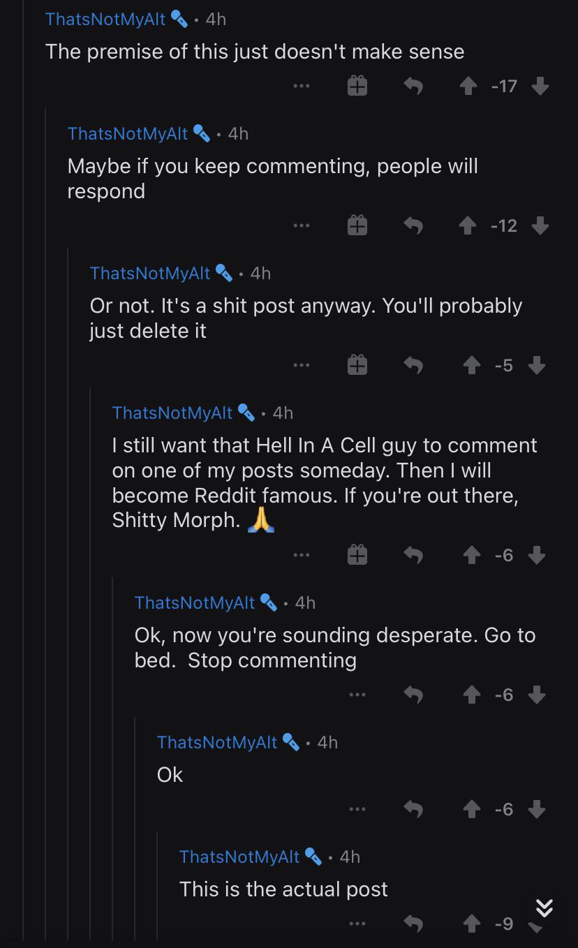The height and width of the screenshot is (948, 578).
Task: Open the overflow menu on the top comment
Action: coord(301,86)
